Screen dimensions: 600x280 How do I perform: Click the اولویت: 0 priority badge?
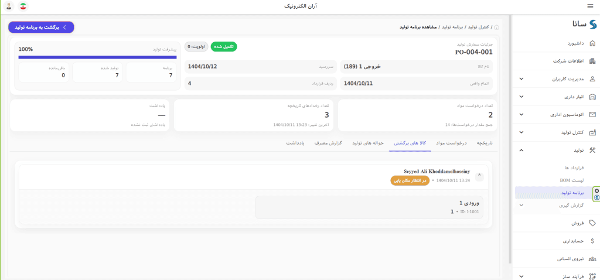pos(196,47)
